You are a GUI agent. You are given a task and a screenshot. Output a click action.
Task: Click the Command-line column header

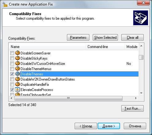tap(105, 47)
